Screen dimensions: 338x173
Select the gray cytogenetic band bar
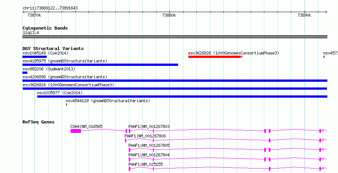(175, 37)
